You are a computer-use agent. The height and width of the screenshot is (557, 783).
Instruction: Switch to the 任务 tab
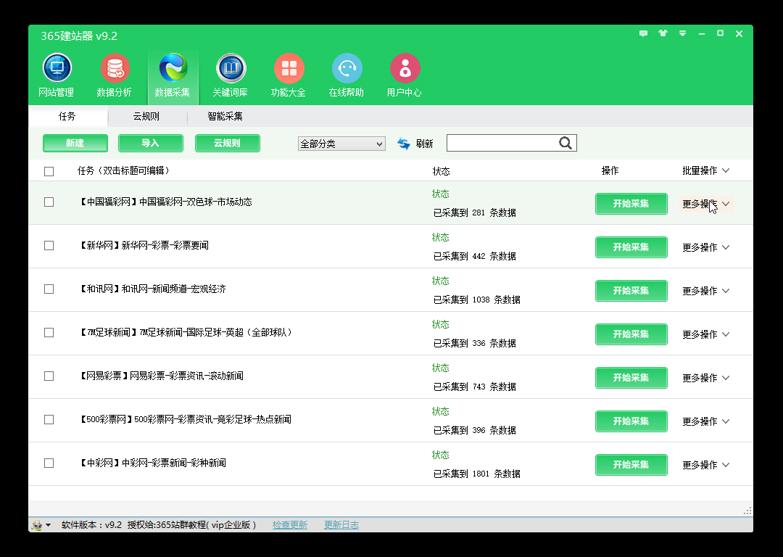point(67,116)
